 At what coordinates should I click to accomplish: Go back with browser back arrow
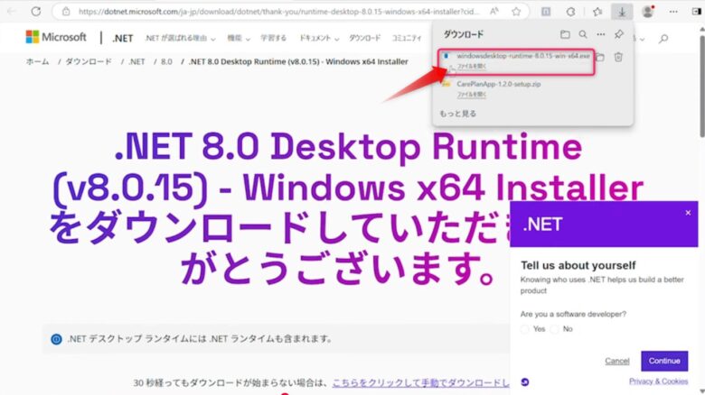[12, 12]
